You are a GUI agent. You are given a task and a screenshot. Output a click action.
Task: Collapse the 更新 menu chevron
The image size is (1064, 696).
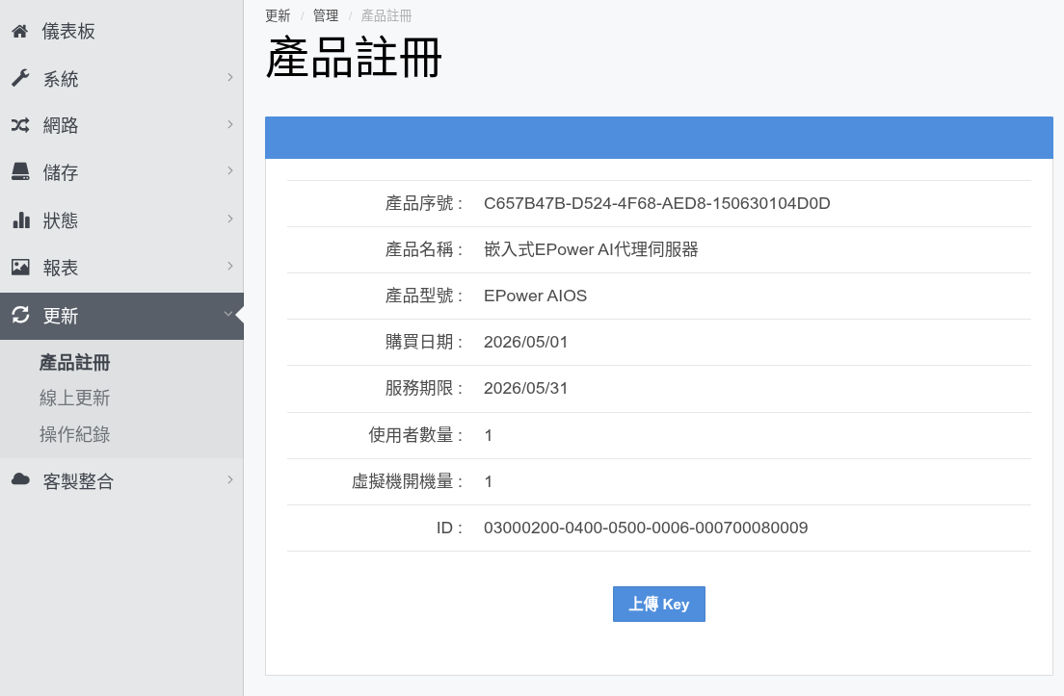[x=228, y=314]
